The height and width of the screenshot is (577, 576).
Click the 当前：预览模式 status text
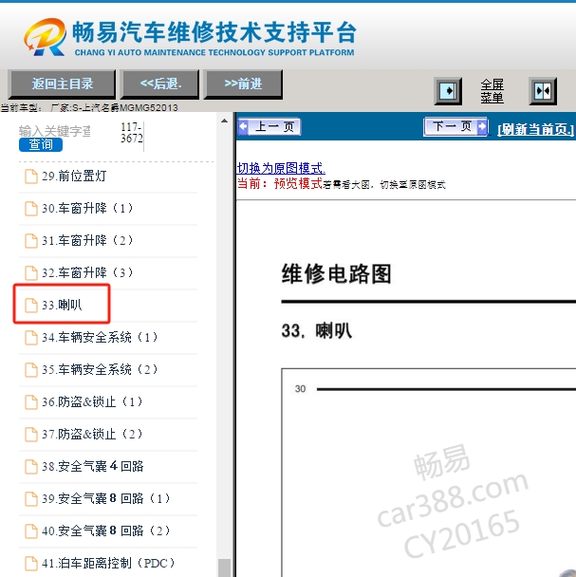pyautogui.click(x=280, y=183)
